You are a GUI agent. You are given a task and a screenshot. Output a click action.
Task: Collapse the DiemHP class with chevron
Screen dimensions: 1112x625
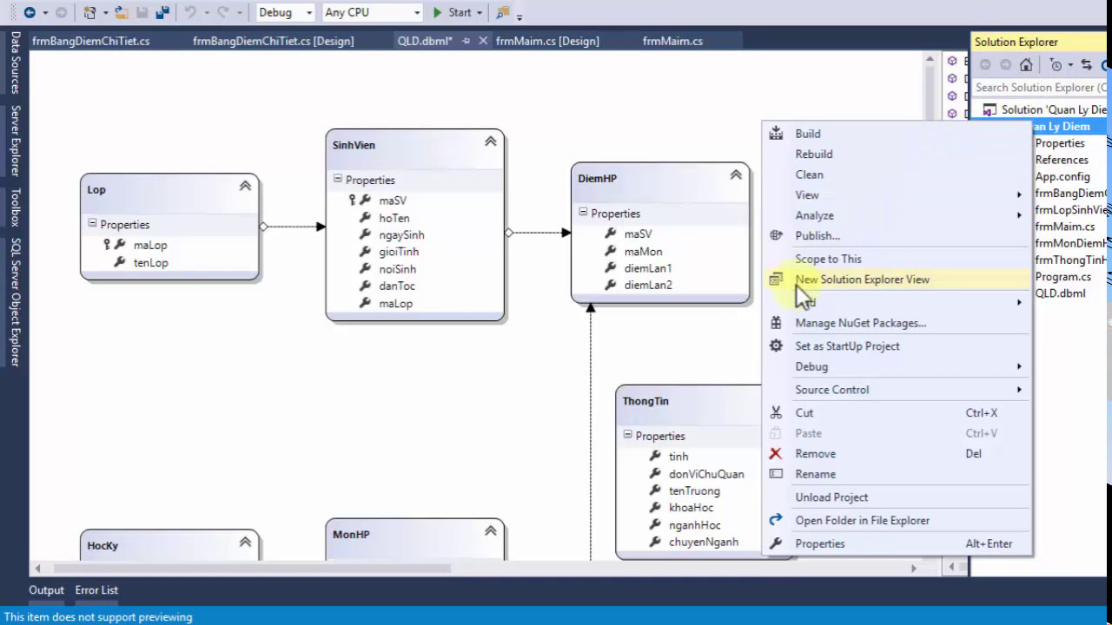(736, 174)
